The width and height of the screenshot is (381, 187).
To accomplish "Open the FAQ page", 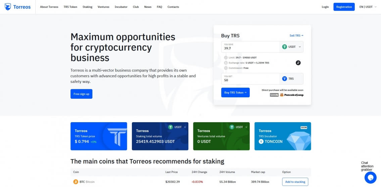I will (159, 7).
